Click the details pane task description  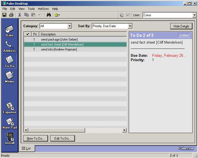157,43
